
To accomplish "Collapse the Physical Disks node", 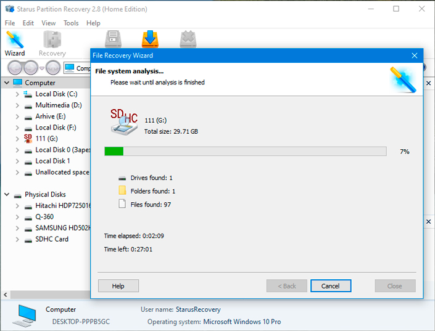I will tap(7, 195).
